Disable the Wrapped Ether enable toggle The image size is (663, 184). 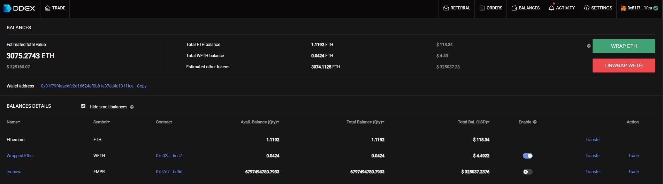(527, 156)
